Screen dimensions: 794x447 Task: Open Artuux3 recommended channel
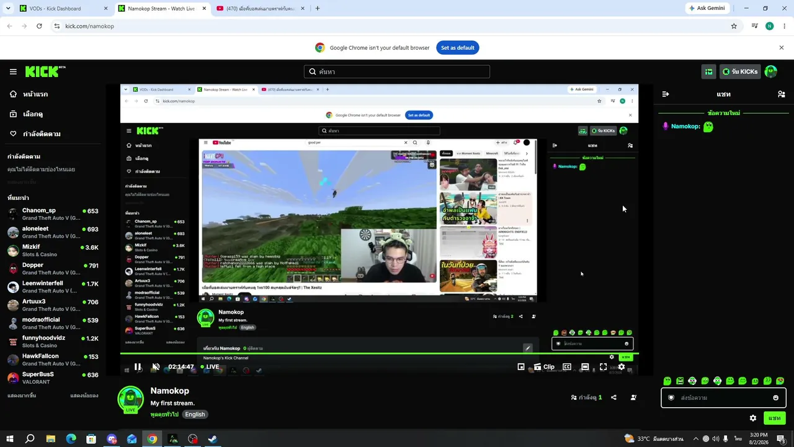(x=53, y=305)
